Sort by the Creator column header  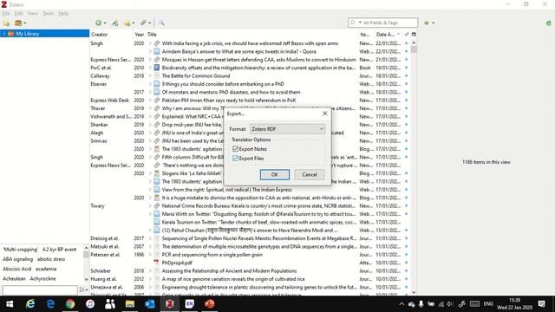coord(111,35)
